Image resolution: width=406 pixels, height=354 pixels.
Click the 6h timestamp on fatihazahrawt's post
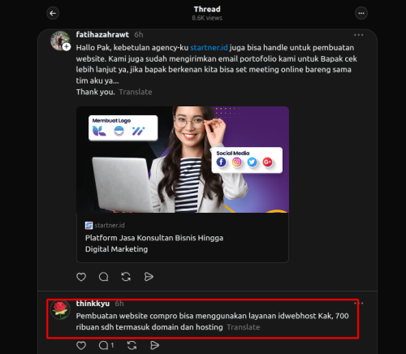click(x=139, y=35)
